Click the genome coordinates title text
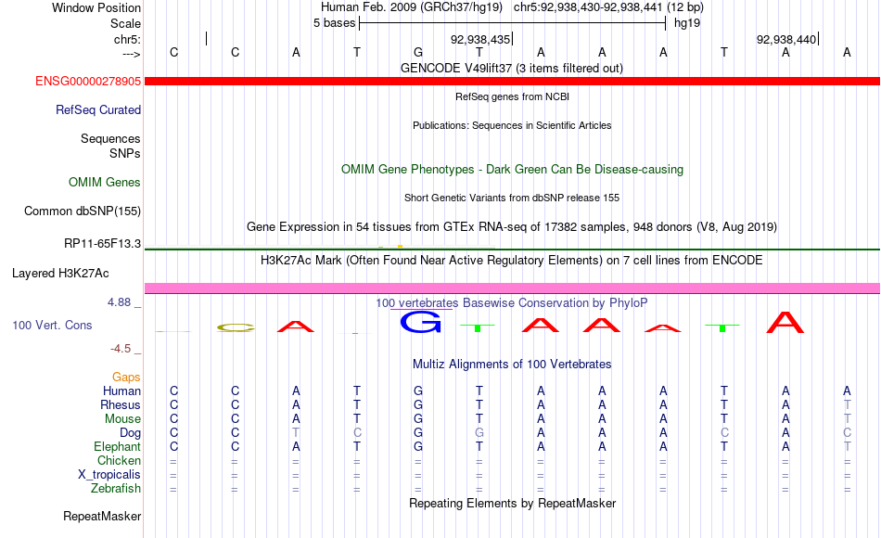The width and height of the screenshot is (881, 538). point(512,7)
